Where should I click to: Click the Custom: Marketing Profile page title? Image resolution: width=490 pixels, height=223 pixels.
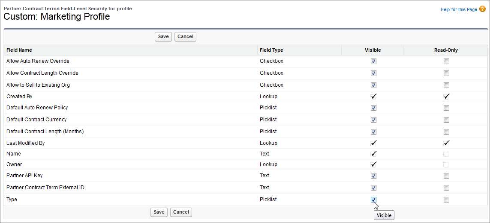pos(57,17)
